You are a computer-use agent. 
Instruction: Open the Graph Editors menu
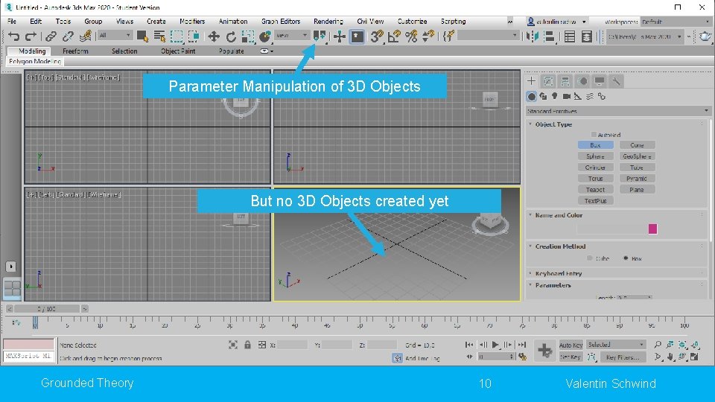[281, 22]
